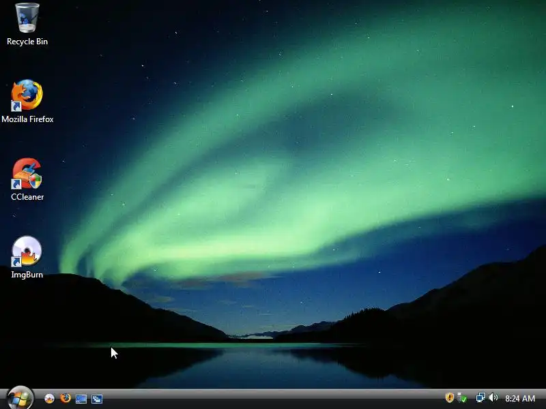Click the 8:24 AM taskbar clock

click(520, 398)
